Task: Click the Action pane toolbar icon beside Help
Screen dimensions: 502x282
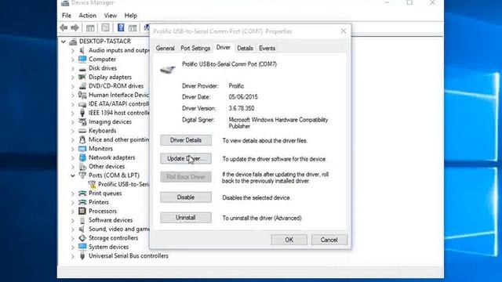Action: pos(133,28)
